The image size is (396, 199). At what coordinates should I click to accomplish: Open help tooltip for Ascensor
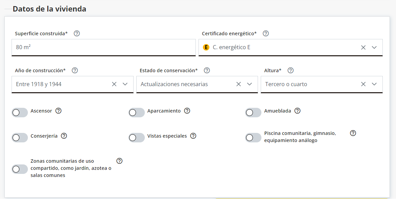pos(58,111)
